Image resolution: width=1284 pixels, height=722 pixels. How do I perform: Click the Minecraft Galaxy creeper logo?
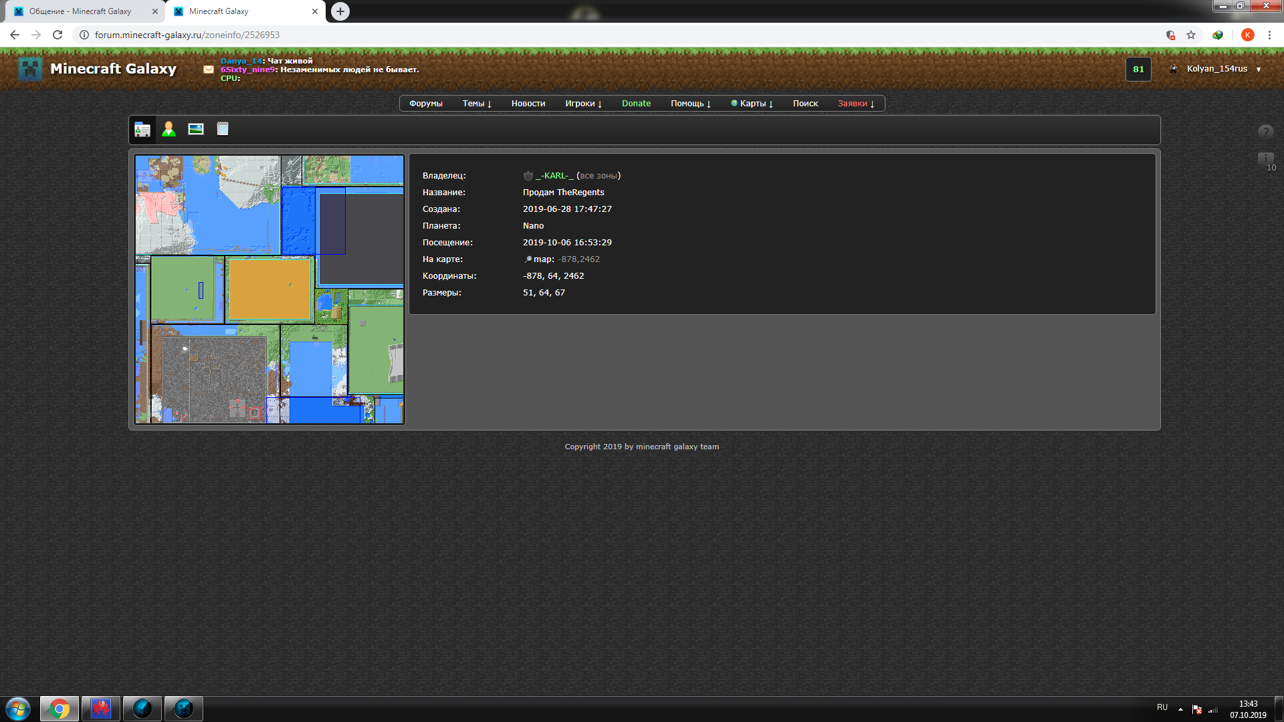[x=31, y=69]
